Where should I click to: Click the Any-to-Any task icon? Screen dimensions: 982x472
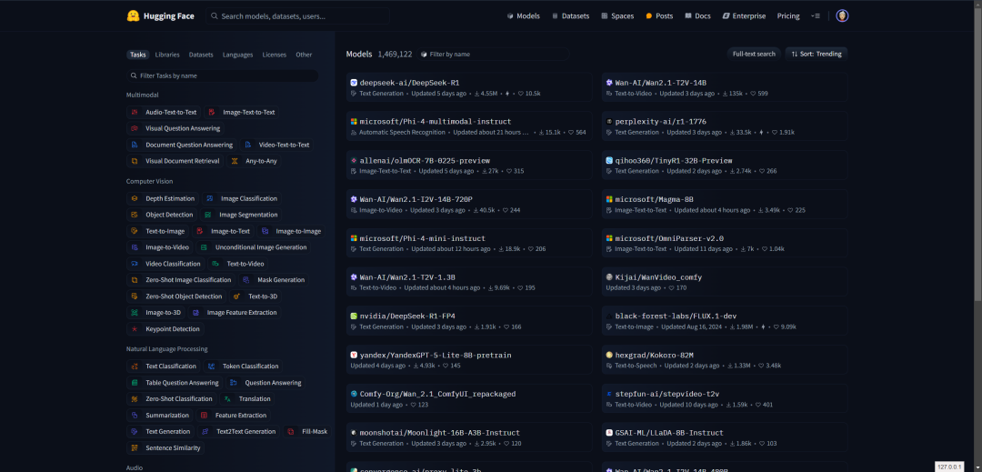[x=235, y=161]
